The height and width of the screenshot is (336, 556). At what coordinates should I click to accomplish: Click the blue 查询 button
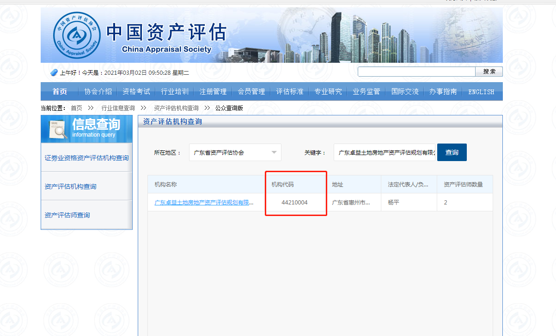point(452,152)
